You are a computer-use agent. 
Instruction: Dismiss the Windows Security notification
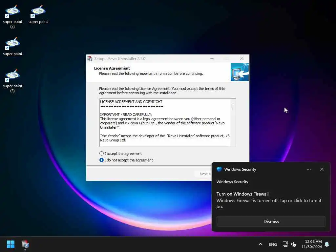pyautogui.click(x=271, y=221)
